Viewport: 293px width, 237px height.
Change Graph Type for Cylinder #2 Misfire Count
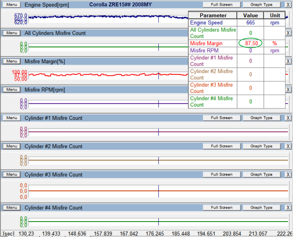[x=261, y=146]
